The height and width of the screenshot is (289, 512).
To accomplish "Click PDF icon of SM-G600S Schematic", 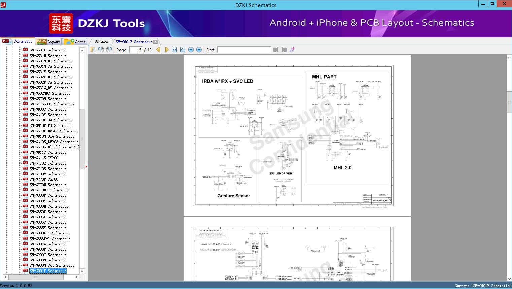I will click(x=25, y=109).
